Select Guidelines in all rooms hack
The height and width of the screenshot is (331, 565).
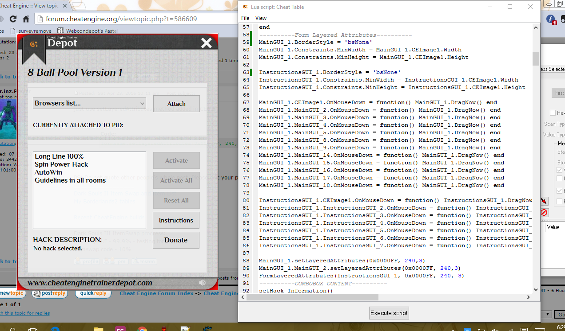pos(70,180)
